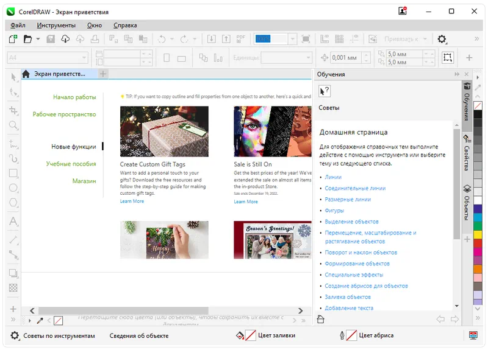Open the Рабочее пространство section
Screen dimensions: 488x350
(x=64, y=114)
